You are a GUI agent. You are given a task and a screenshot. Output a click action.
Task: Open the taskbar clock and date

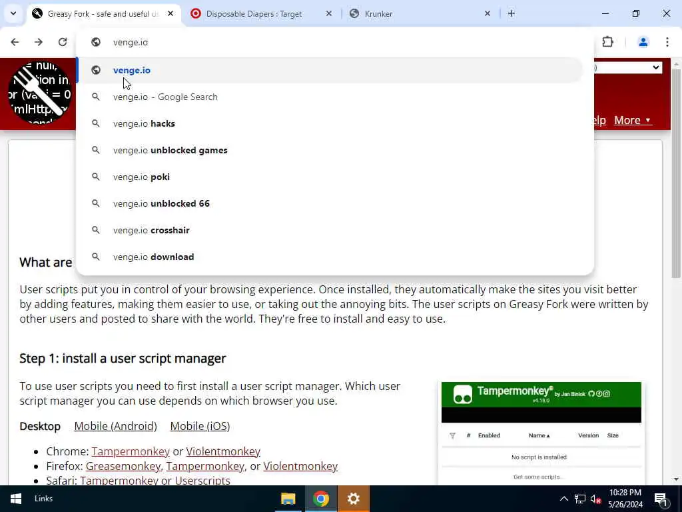pos(625,499)
